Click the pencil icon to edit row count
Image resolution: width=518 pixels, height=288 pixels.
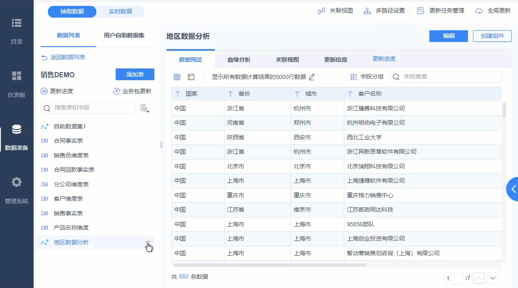tap(312, 77)
